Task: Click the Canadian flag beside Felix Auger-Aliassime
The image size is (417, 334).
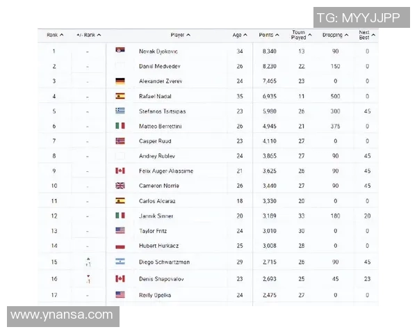Action: tap(120, 170)
